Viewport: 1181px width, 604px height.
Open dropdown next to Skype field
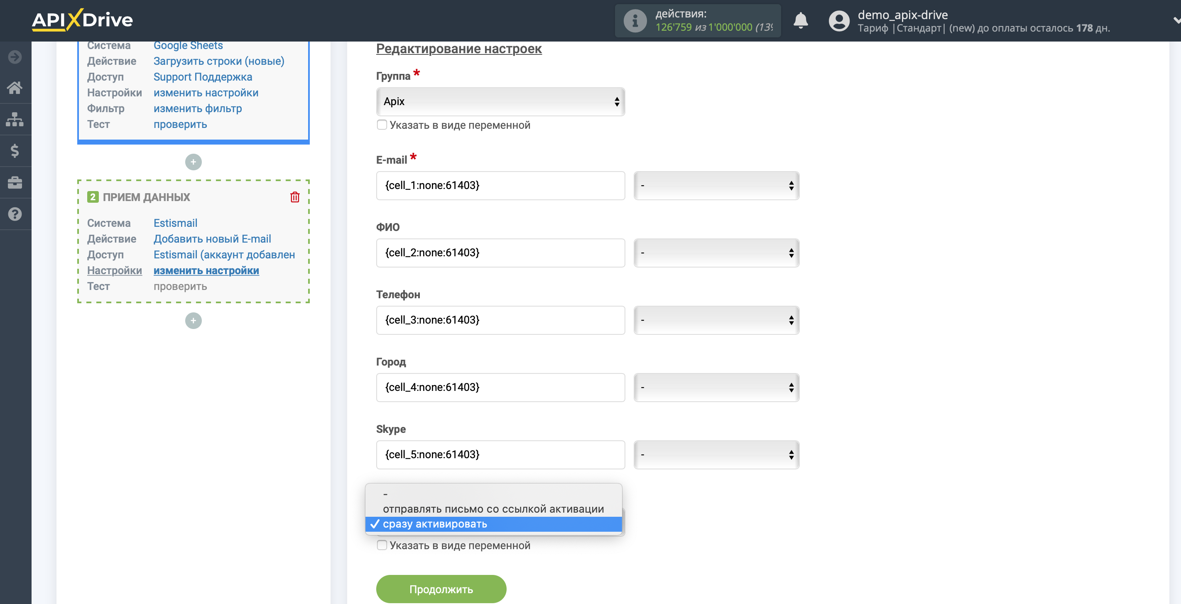717,455
